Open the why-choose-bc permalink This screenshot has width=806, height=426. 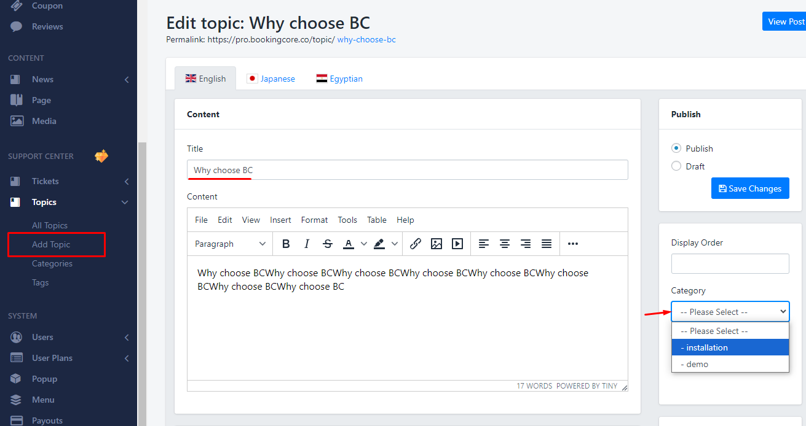click(366, 39)
